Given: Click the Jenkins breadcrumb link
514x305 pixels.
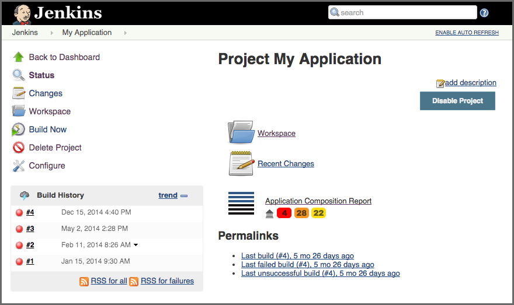Looking at the screenshot, I should 25,33.
